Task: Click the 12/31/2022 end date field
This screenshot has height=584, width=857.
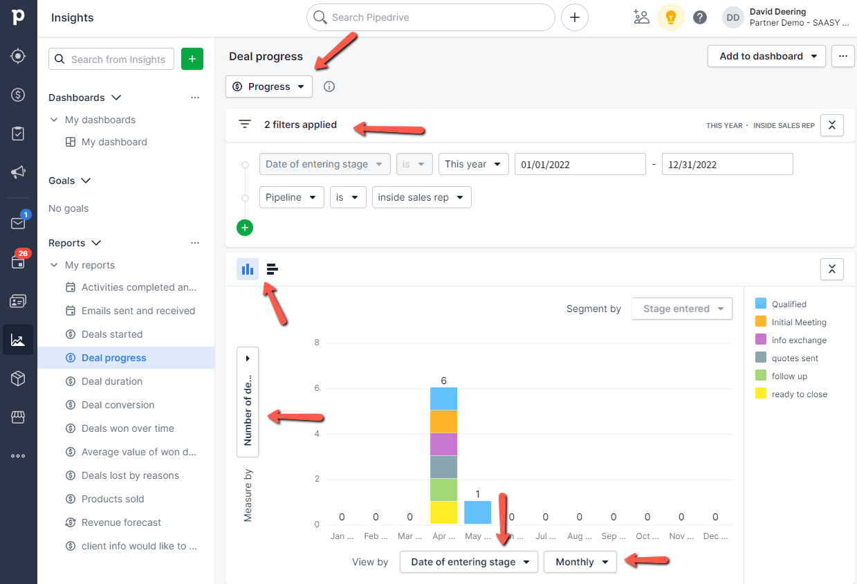Action: click(727, 164)
